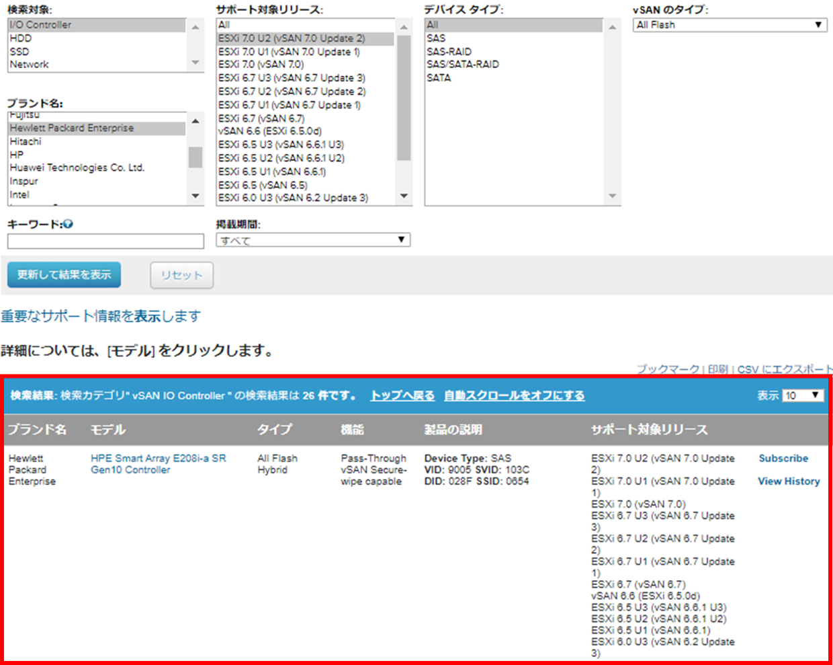Click the 機能 column header
This screenshot has width=833, height=665.
[x=353, y=430]
